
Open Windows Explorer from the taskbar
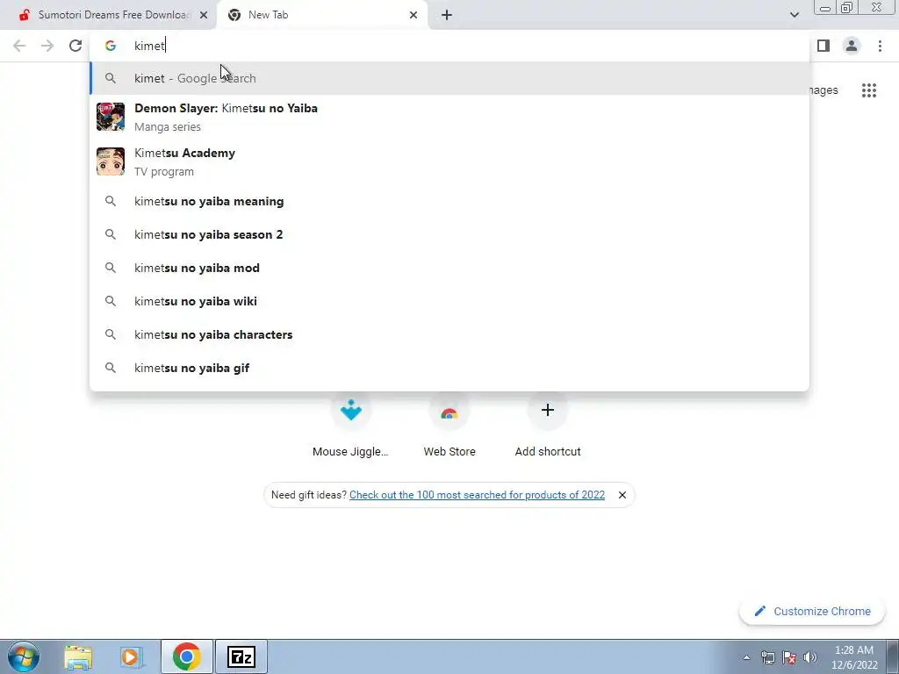[x=78, y=656]
